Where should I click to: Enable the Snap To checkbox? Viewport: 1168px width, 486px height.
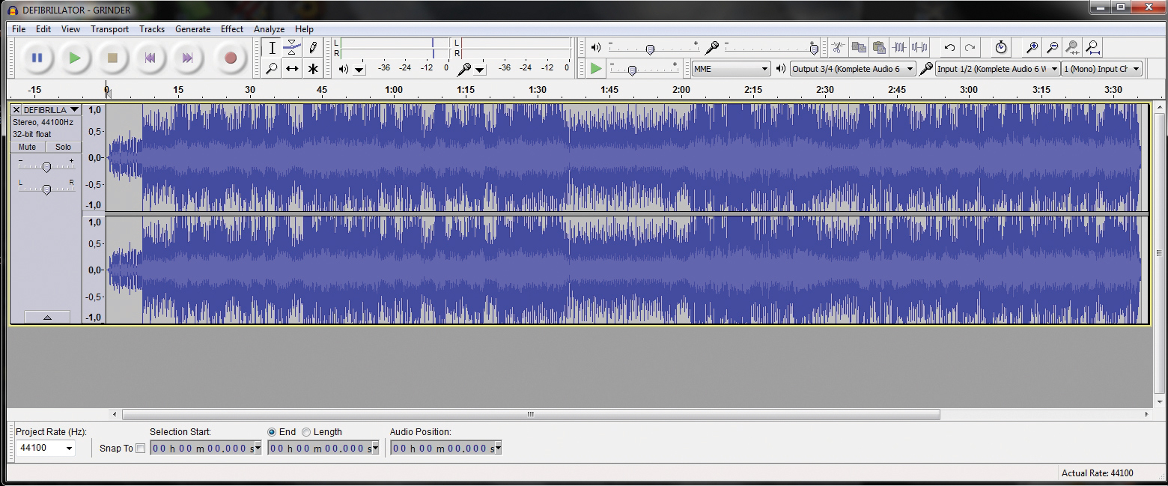[140, 449]
